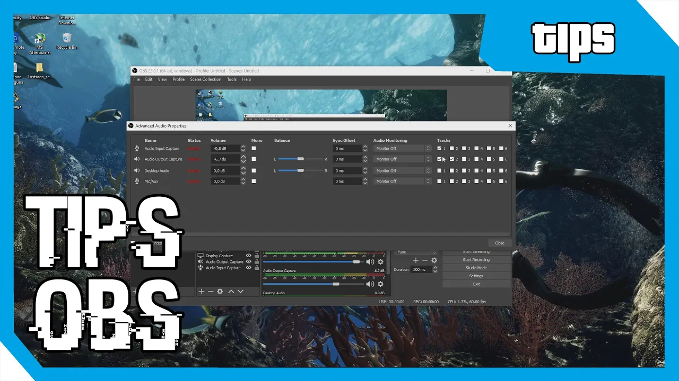The image size is (679, 381).
Task: Hide the Audio Input Capture source eye icon
Action: 248,268
